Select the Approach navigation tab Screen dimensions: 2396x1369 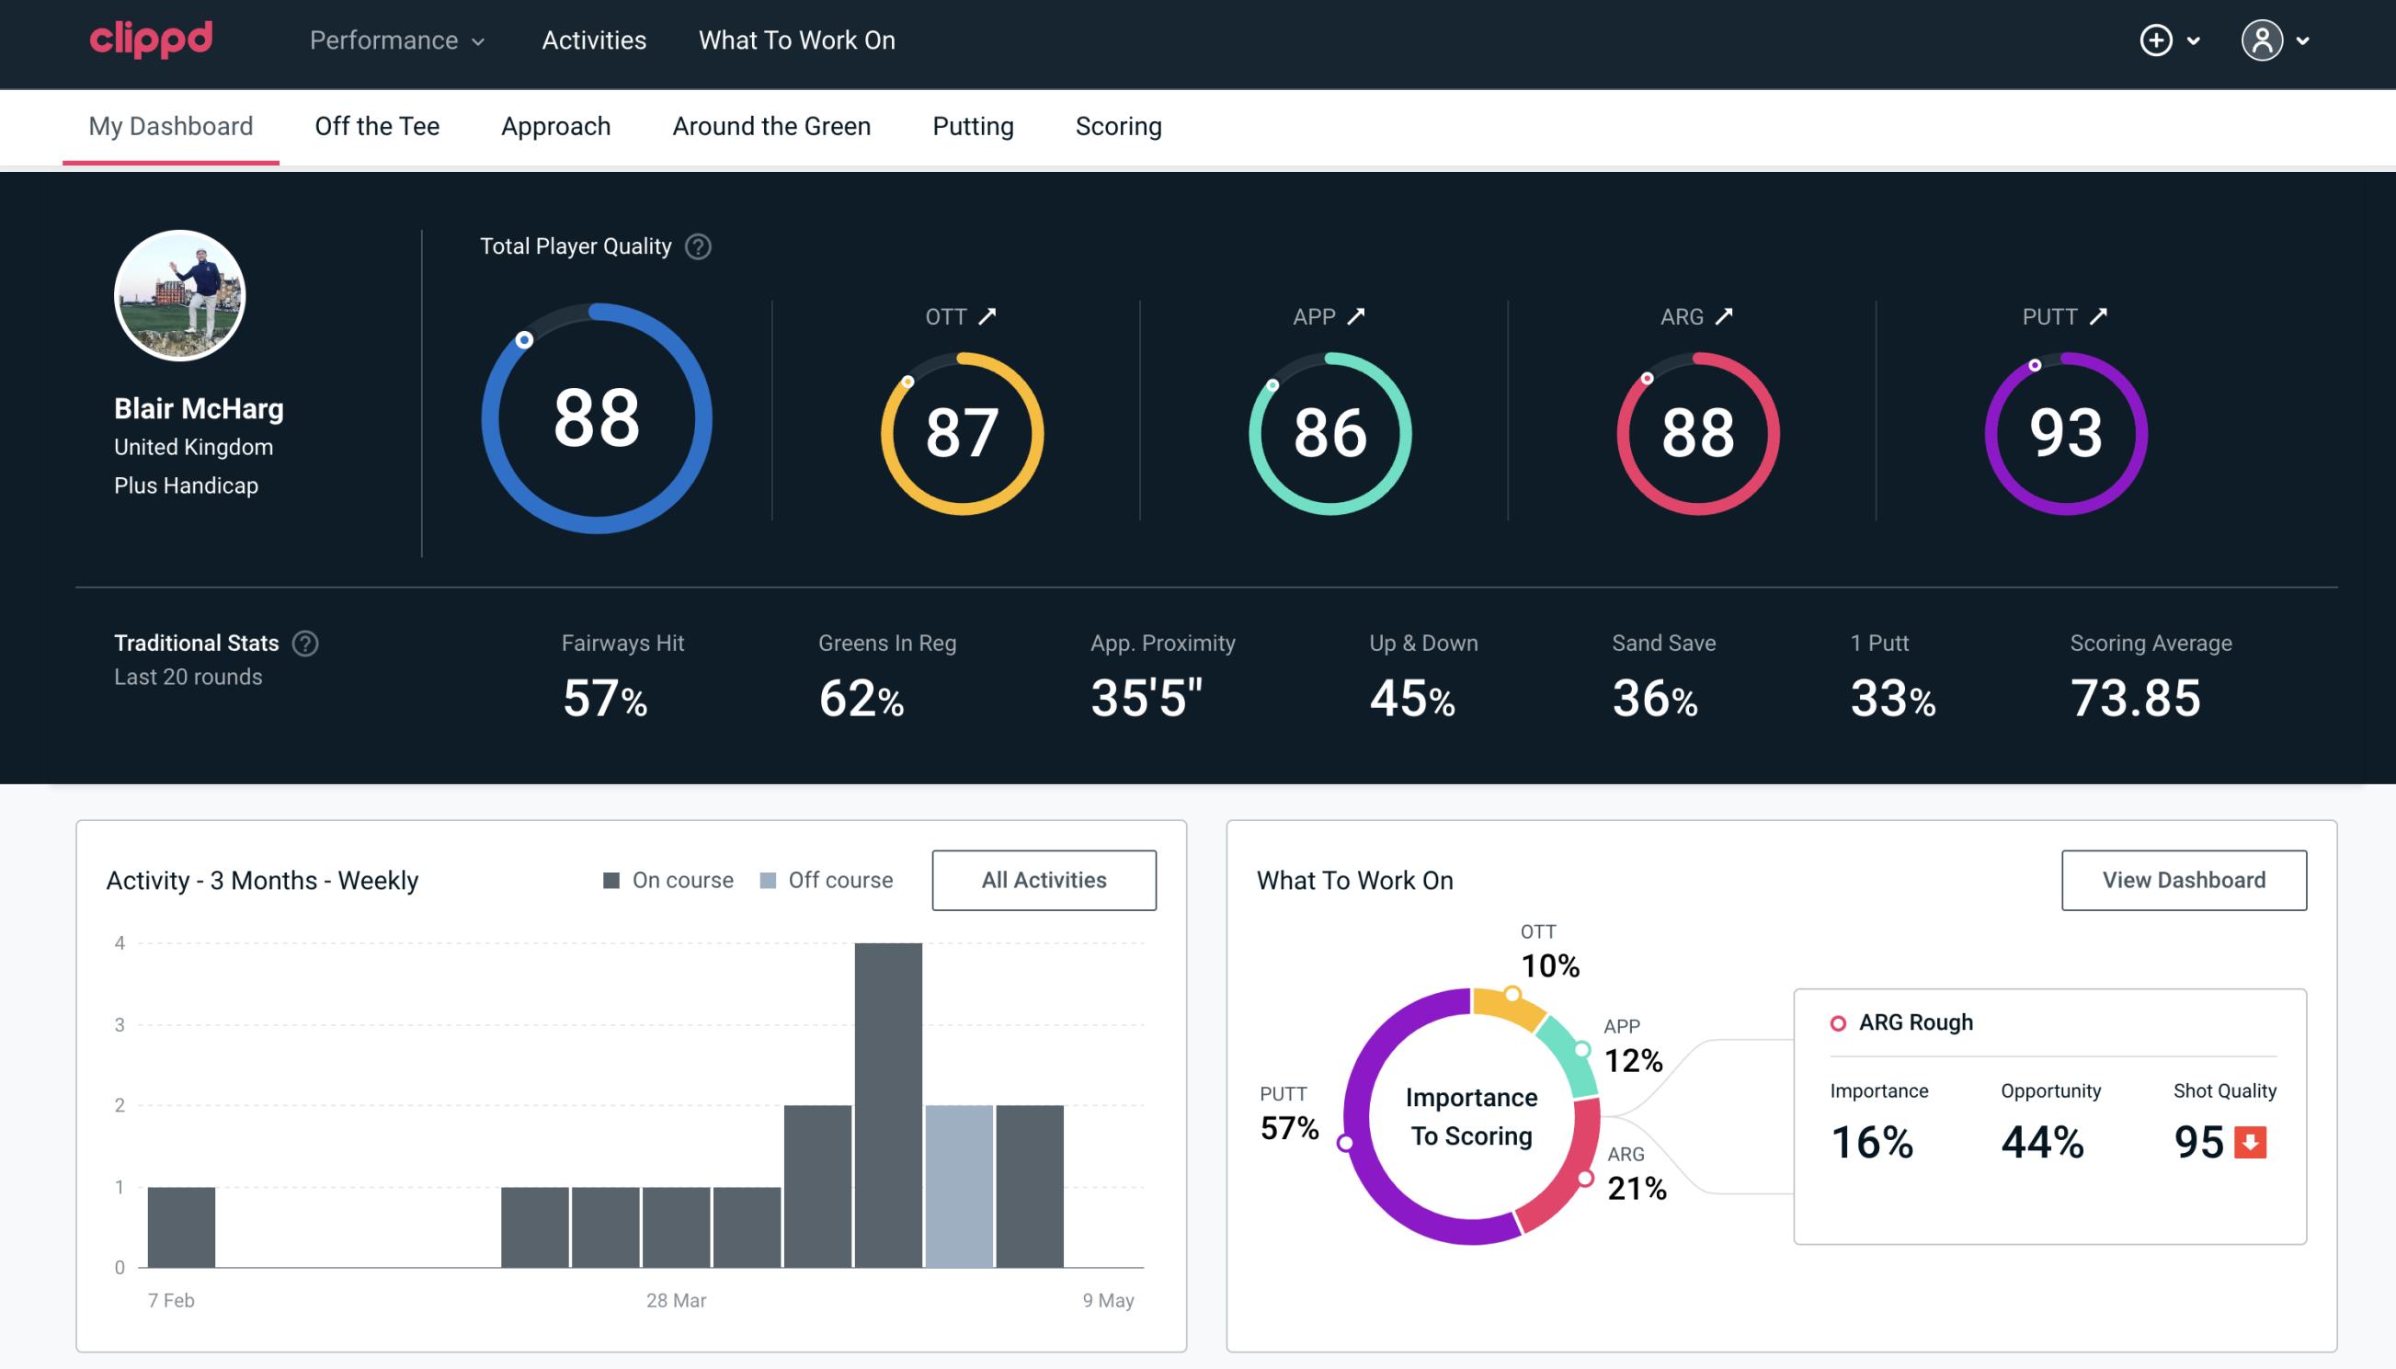click(558, 125)
